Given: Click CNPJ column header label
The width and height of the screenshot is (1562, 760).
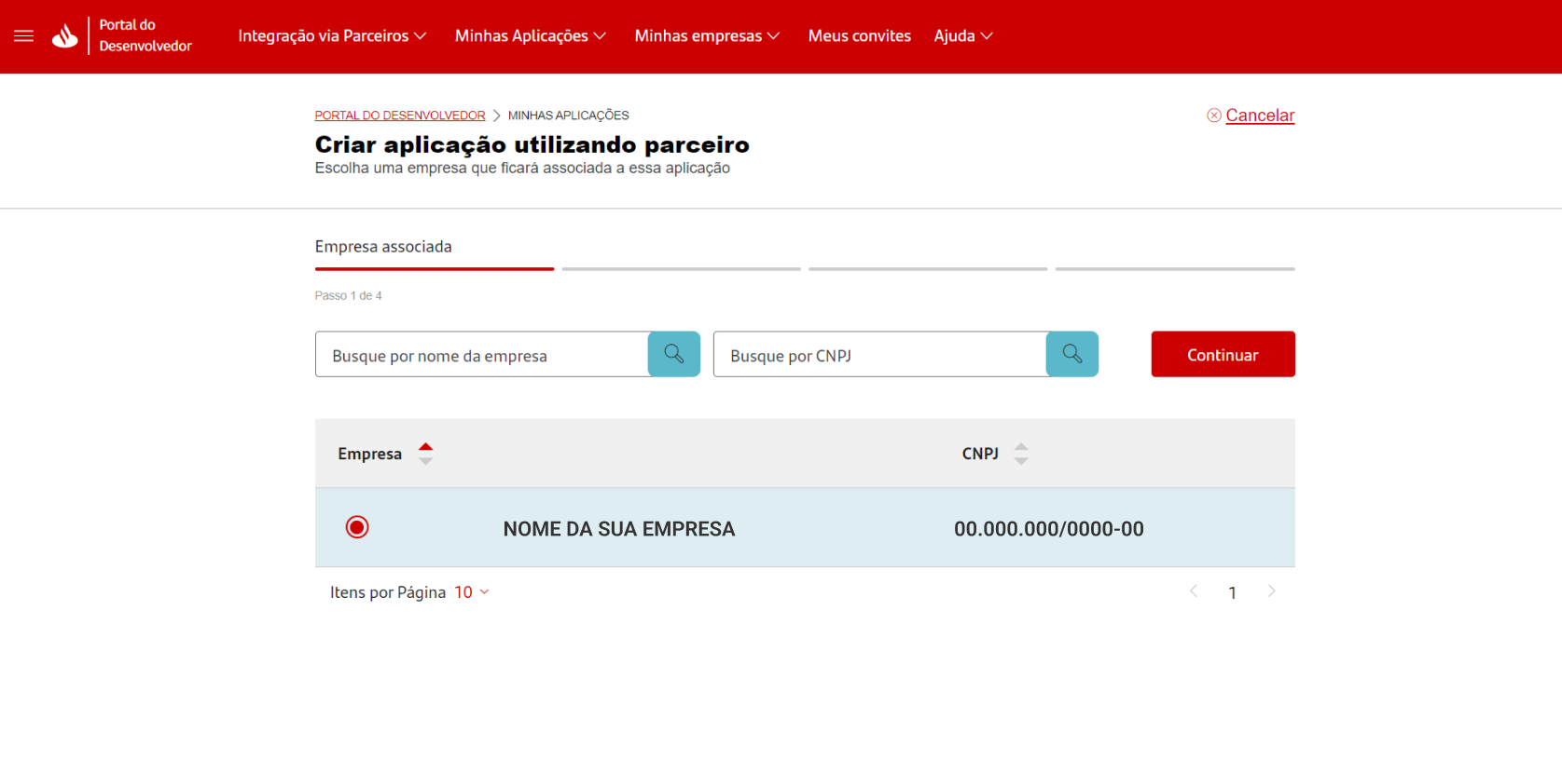Looking at the screenshot, I should (980, 454).
